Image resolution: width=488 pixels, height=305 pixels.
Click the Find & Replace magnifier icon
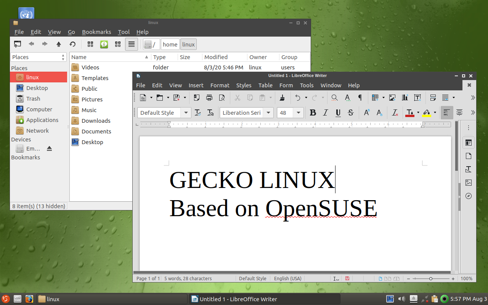pos(334,98)
